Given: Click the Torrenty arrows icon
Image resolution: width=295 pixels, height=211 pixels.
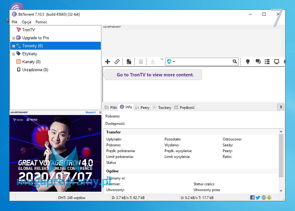Looking at the screenshot, I should (18, 46).
